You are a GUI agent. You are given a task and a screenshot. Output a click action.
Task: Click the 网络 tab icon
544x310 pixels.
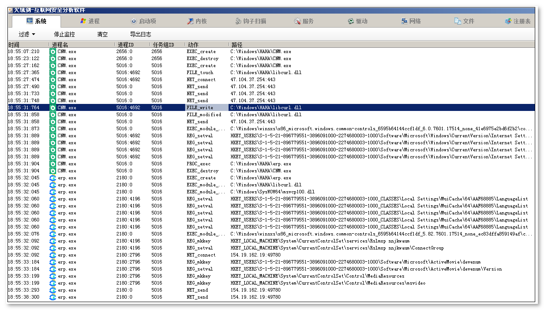404,21
